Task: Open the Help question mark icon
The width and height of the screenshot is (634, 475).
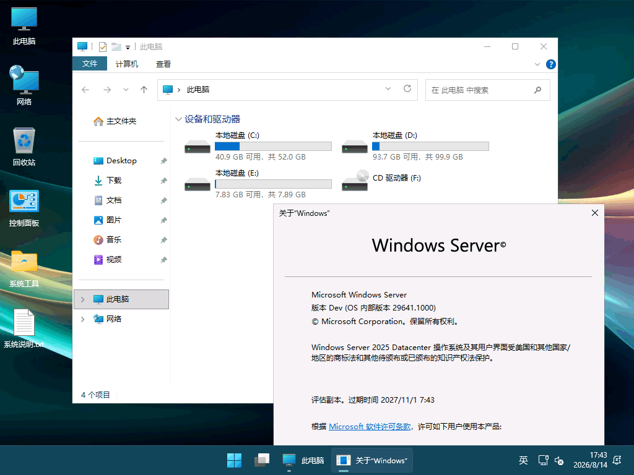Action: pyautogui.click(x=550, y=64)
